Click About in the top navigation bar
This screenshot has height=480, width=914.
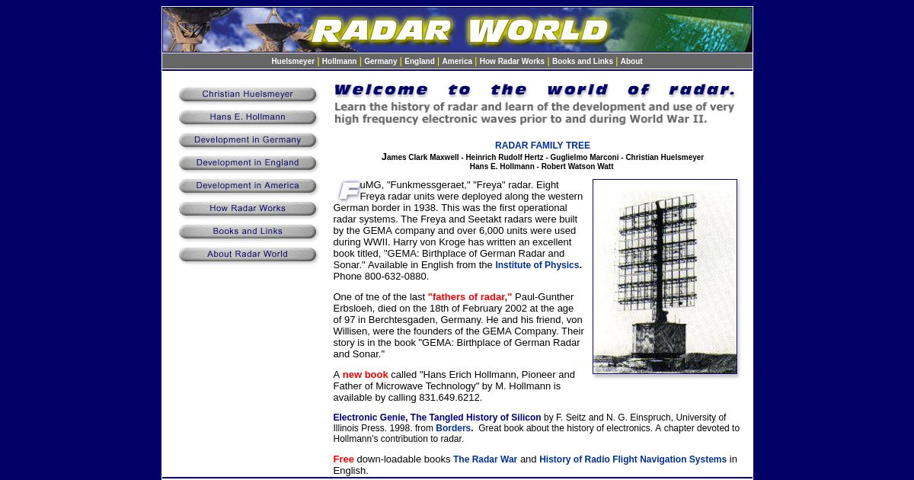coord(631,62)
